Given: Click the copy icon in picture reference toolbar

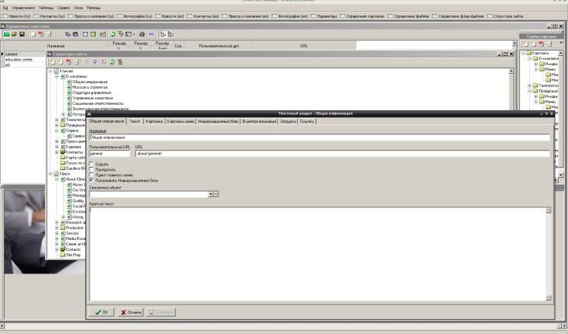Looking at the screenshot, I should [68, 34].
